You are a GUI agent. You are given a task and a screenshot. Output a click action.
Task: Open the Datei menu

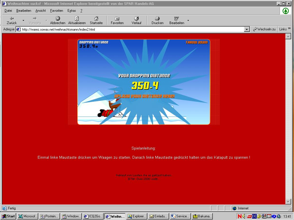coord(8,11)
